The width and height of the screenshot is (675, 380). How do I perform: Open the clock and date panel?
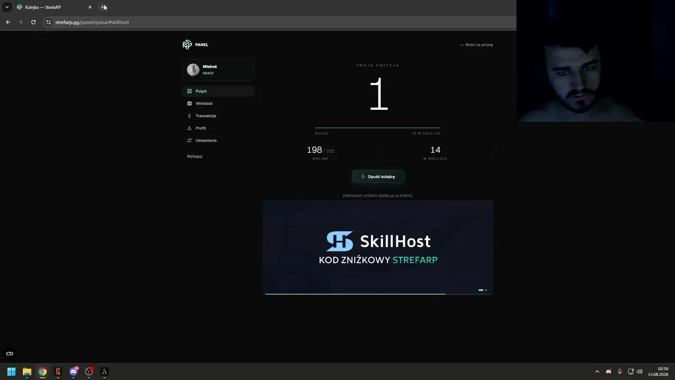click(658, 372)
